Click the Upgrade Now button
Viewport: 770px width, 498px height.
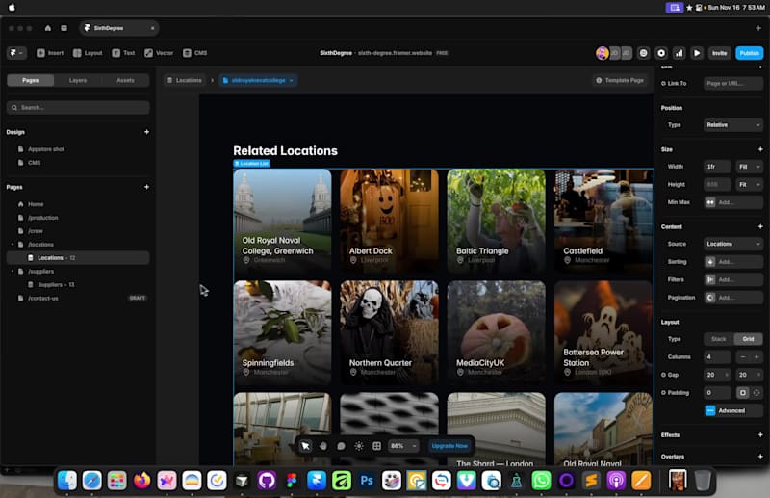(449, 446)
